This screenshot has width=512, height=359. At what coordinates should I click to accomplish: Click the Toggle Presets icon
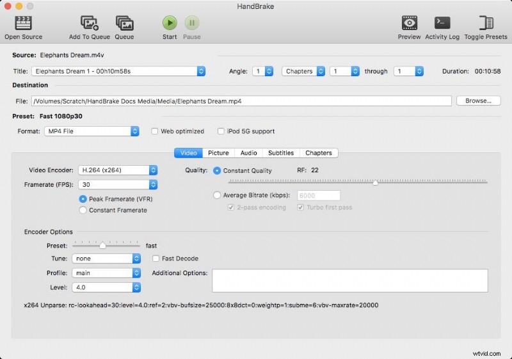tap(486, 24)
